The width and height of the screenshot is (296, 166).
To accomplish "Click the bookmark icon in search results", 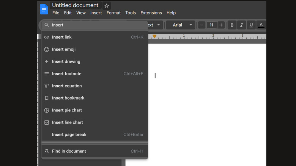I will (x=47, y=98).
